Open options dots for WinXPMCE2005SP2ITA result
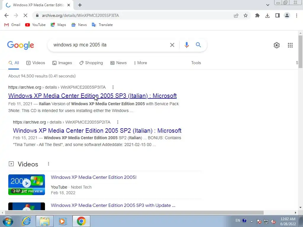 point(118,122)
